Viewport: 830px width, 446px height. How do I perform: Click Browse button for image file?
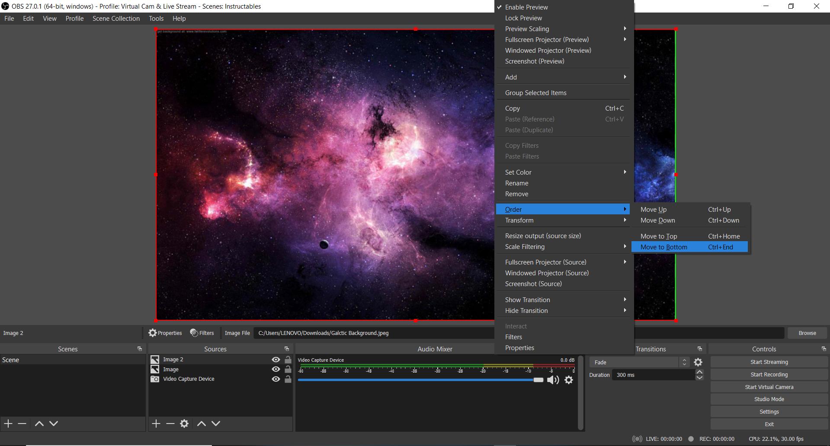807,333
